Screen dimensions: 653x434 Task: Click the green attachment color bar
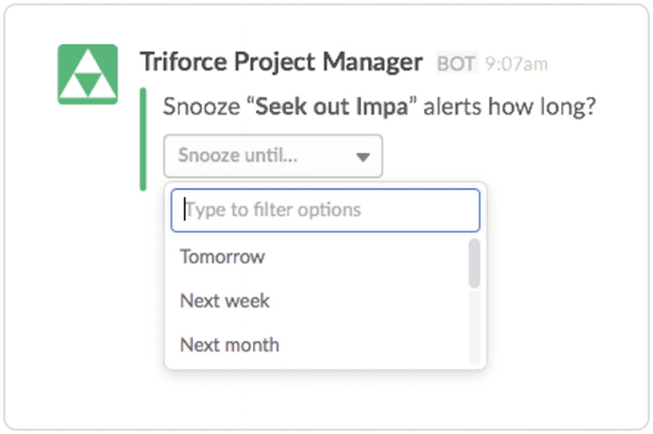143,140
